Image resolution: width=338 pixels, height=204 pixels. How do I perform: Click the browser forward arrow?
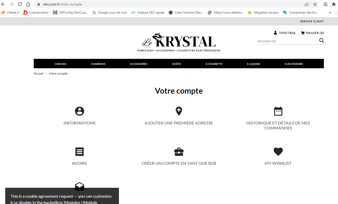12,4
